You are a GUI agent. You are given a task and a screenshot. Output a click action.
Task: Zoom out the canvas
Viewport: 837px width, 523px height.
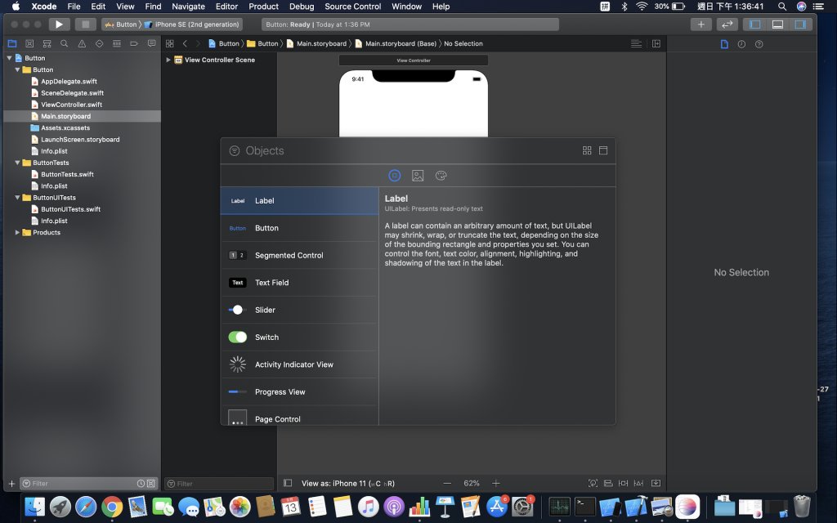tap(447, 483)
